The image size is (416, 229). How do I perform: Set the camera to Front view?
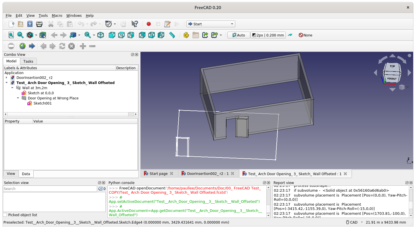(112, 35)
